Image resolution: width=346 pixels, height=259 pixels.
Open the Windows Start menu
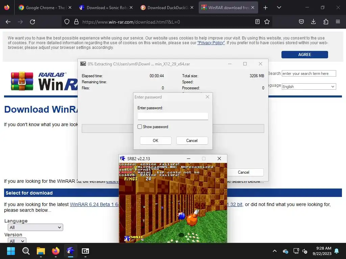11,251
